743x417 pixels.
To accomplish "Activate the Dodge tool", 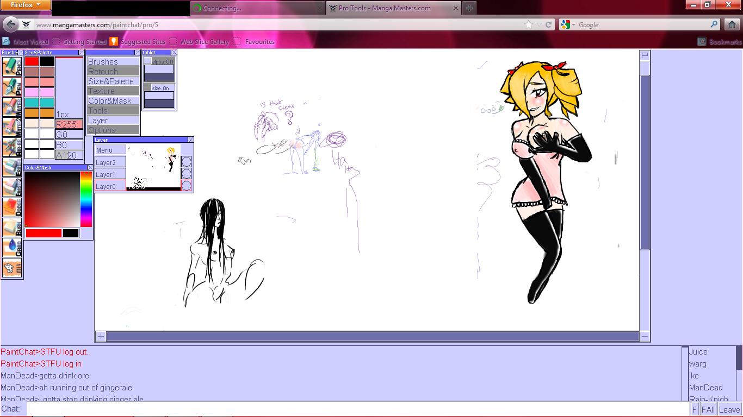I will pyautogui.click(x=11, y=207).
